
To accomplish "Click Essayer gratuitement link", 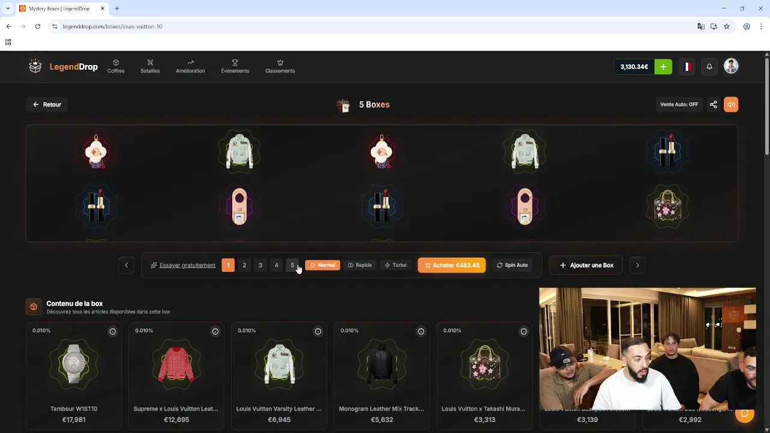I will point(183,265).
